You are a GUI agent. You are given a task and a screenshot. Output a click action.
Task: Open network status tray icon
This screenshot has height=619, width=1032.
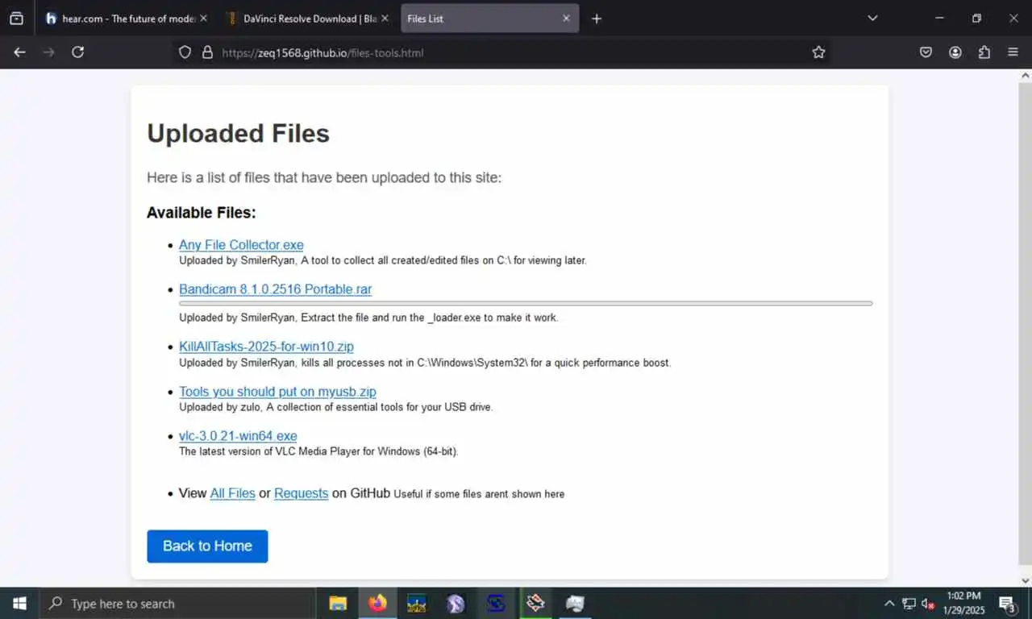coord(909,603)
